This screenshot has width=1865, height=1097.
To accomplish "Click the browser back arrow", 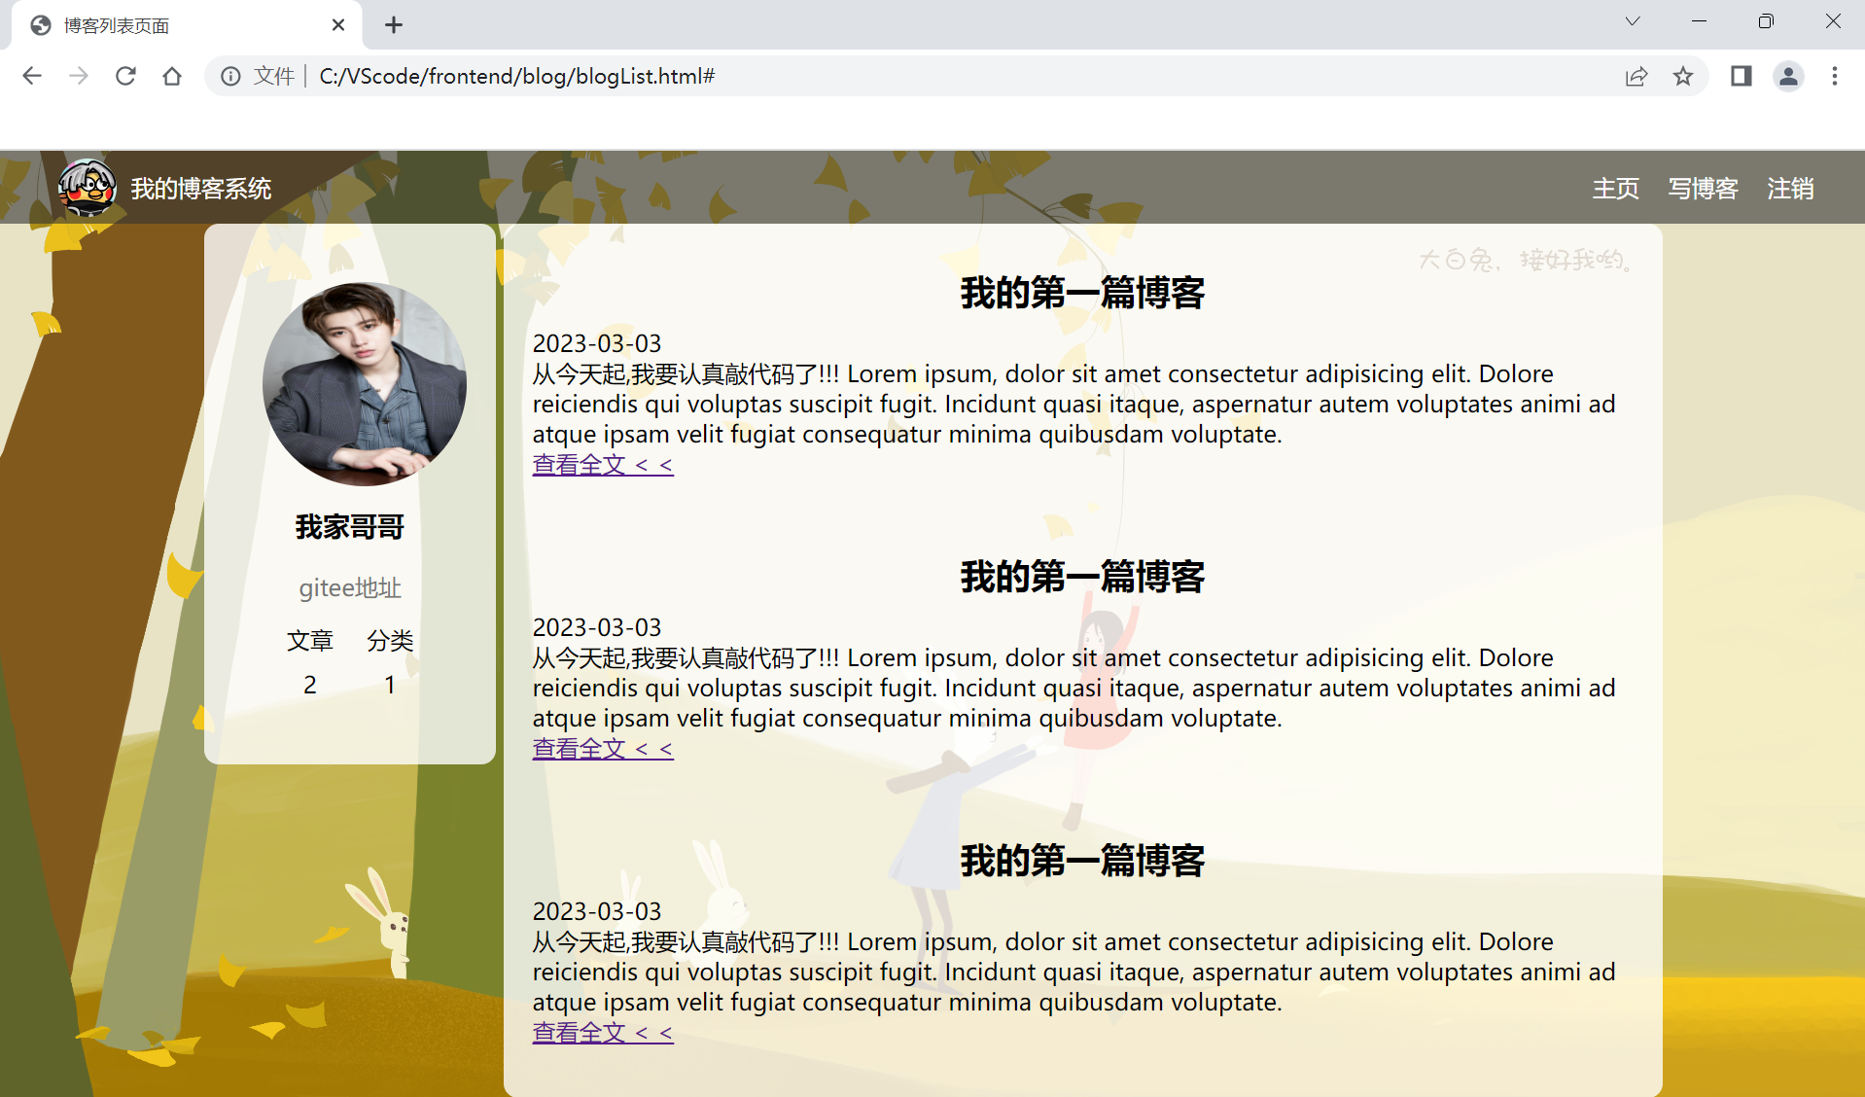I will (x=32, y=76).
